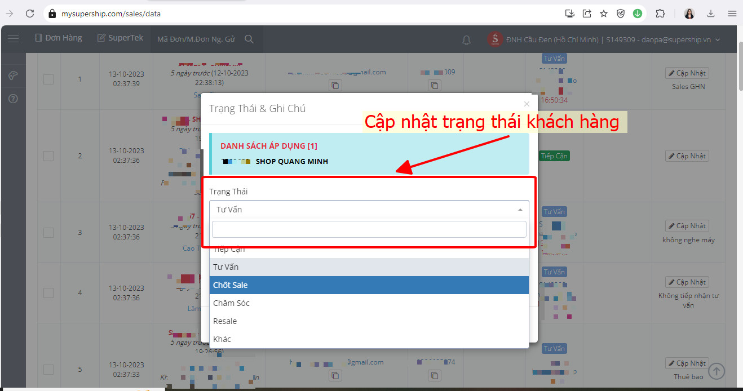Click the row number 3 link
Image resolution: width=743 pixels, height=391 pixels.
[x=79, y=232]
